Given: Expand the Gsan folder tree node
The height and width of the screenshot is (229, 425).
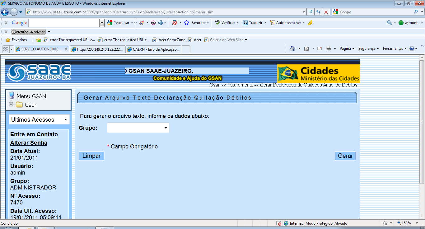Looking at the screenshot, I should (11, 105).
